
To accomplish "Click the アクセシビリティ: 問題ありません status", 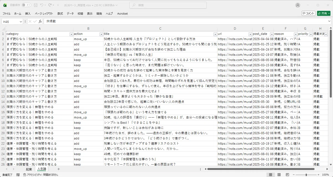I will (x=41, y=175).
